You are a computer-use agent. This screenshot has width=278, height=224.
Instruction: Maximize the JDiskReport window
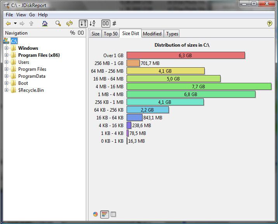point(254,3)
